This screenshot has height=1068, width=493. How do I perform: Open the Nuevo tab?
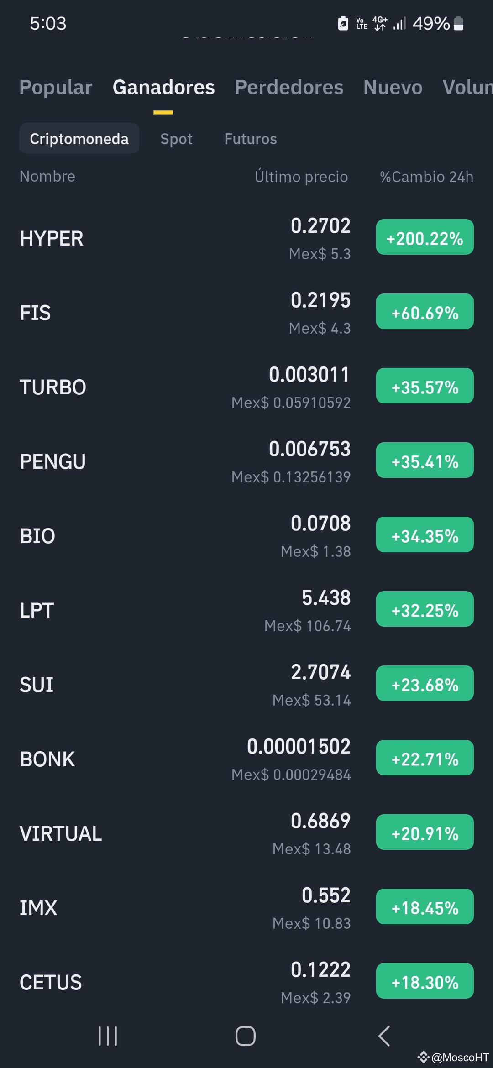393,87
